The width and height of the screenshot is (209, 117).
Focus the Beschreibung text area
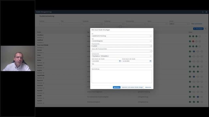coord(122,77)
